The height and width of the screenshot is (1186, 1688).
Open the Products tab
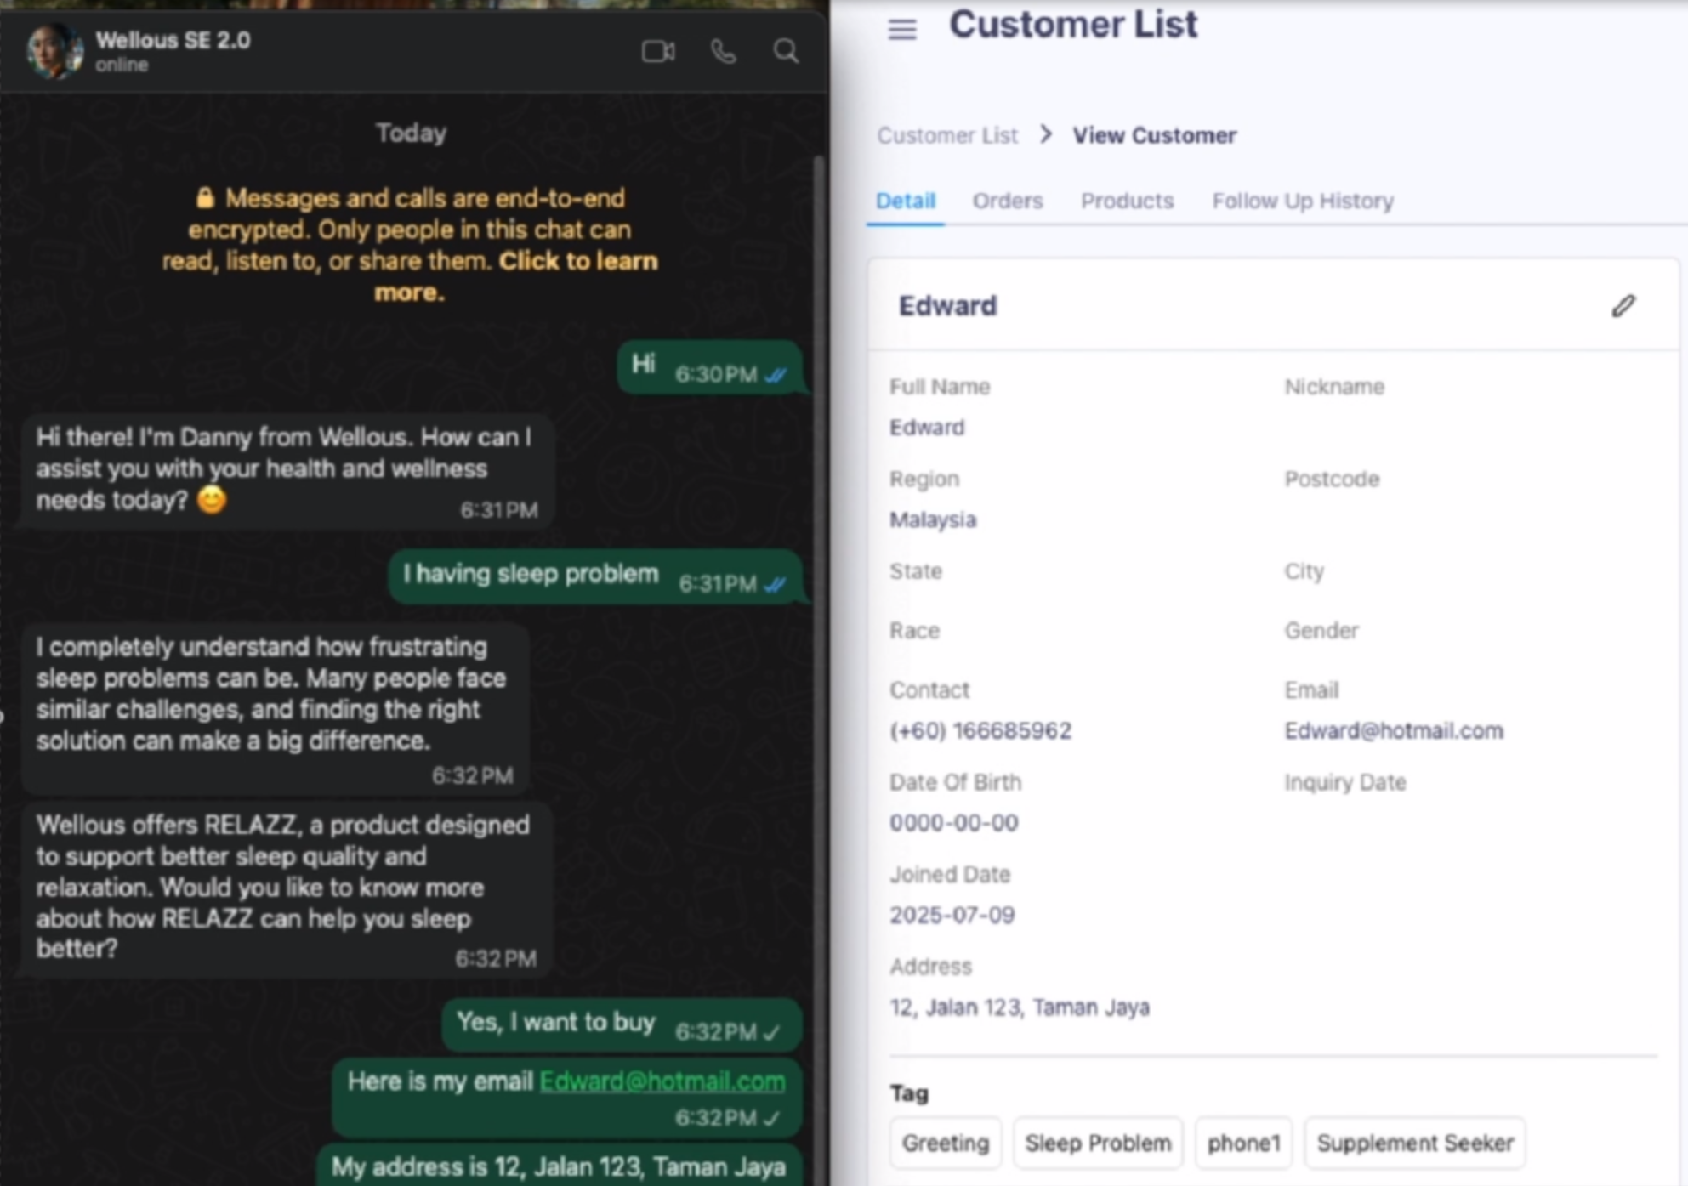[1127, 201]
